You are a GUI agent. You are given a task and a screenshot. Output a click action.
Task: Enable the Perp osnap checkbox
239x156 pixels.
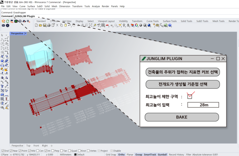pyautogui.click(x=53, y=151)
